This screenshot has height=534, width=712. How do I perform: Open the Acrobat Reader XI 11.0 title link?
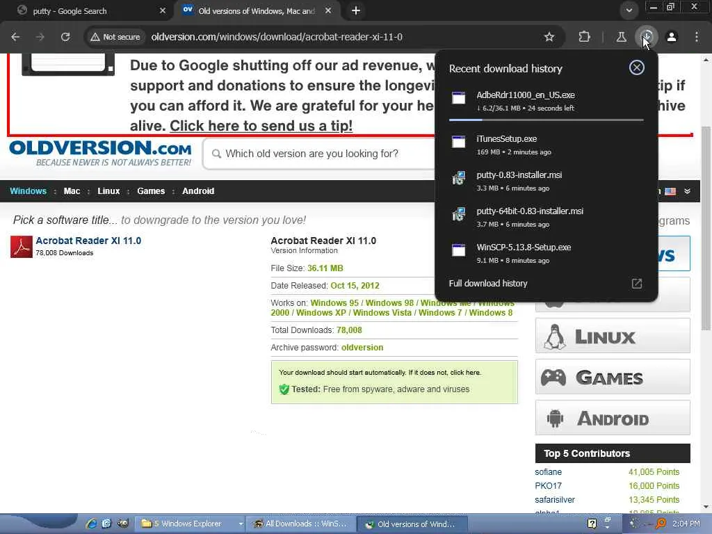pyautogui.click(x=88, y=241)
